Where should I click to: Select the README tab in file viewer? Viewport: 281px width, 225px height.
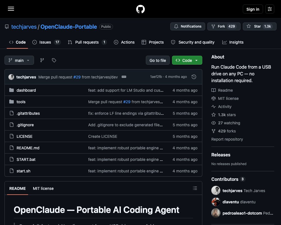click(17, 188)
